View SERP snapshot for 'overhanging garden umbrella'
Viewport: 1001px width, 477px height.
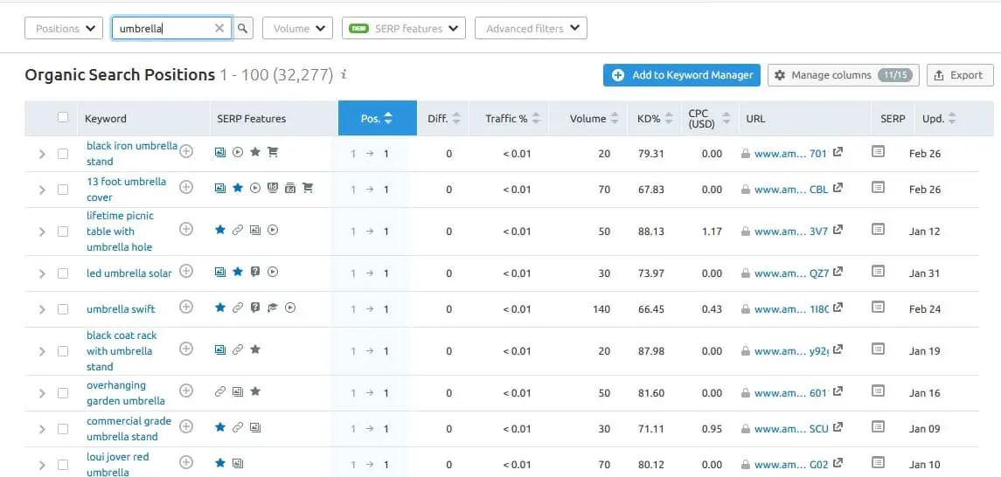(878, 392)
